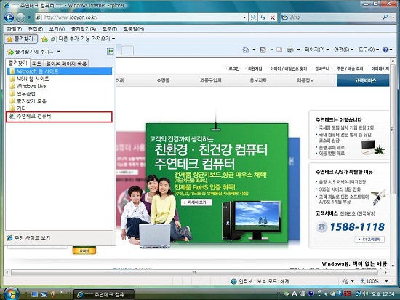Viewport: 400px width, 300px height.
Task: Click the browser Forward arrow button
Action: coord(20,17)
